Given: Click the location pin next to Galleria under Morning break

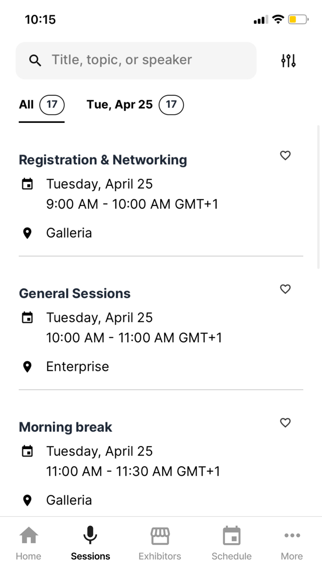Looking at the screenshot, I should [27, 500].
